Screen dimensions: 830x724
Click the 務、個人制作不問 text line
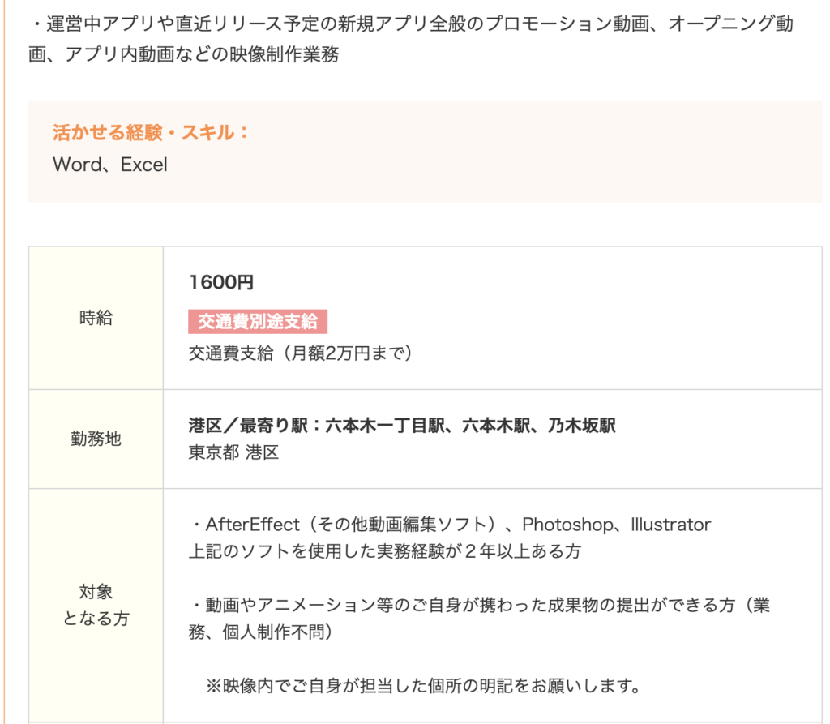pyautogui.click(x=260, y=632)
